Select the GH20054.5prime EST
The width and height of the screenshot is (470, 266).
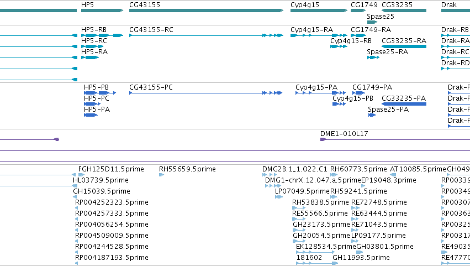299,241
